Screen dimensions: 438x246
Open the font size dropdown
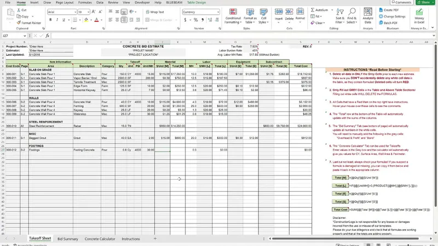coord(88,12)
